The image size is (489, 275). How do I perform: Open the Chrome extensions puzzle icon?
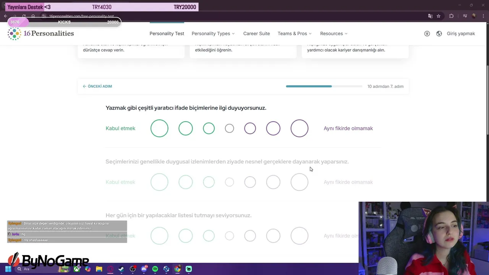tap(452, 16)
